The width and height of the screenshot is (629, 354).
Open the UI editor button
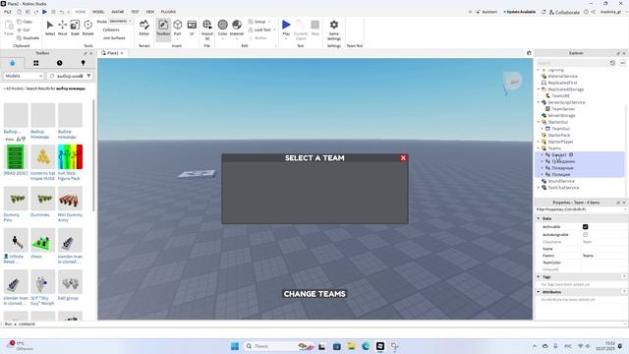[192, 29]
